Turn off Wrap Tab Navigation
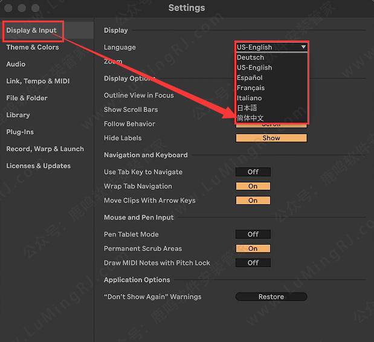This screenshot has height=342, width=374. point(253,186)
